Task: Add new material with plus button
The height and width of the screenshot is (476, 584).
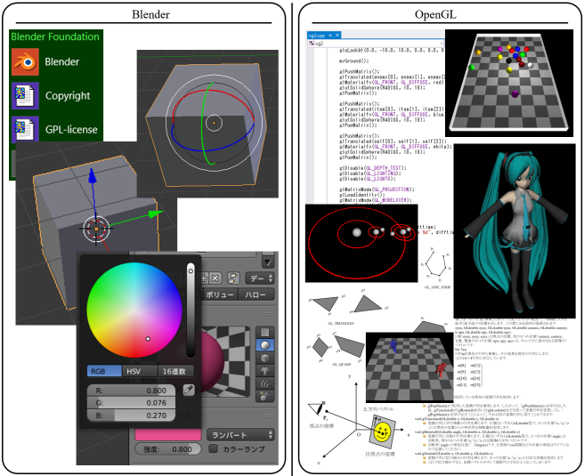Action: (204, 278)
